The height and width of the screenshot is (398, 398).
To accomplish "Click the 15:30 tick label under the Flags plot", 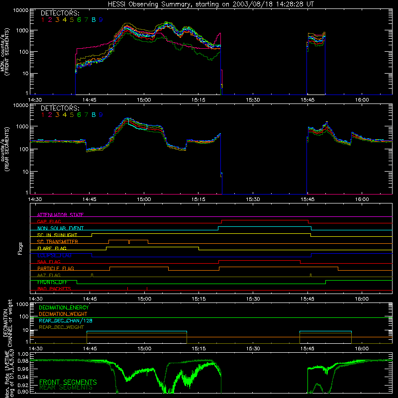I will 253,298.
